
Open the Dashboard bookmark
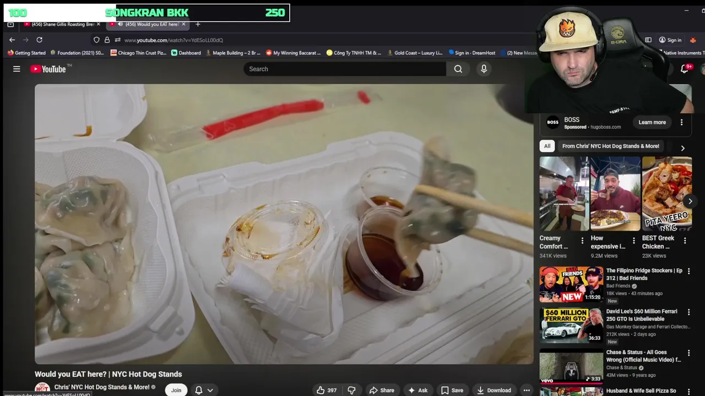coord(186,53)
